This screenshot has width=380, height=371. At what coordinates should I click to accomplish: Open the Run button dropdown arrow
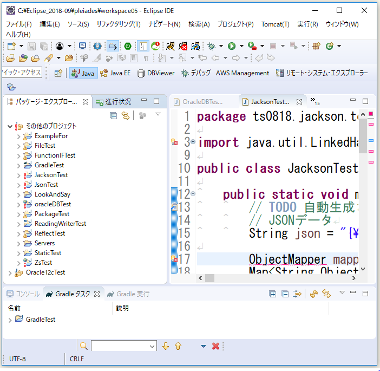pos(241,46)
